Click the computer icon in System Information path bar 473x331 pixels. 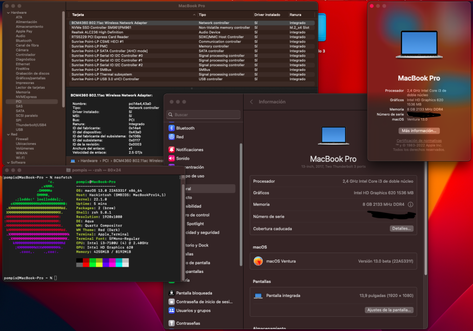coord(73,161)
